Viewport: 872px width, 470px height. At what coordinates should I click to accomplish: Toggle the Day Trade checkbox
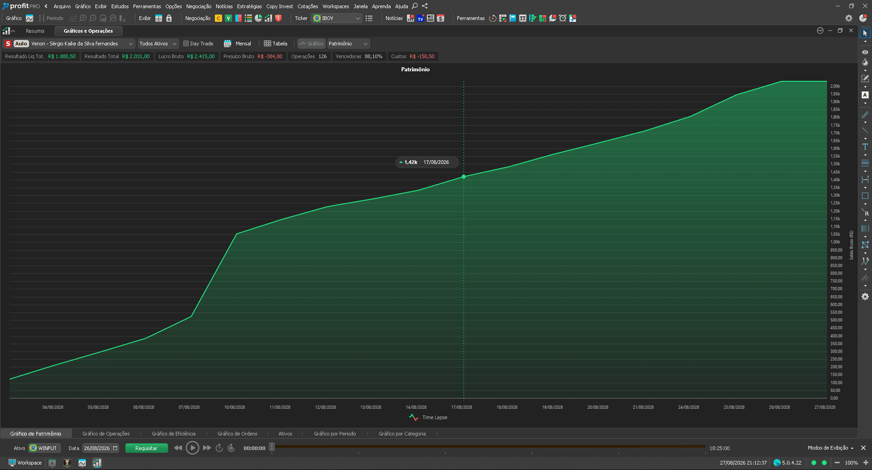(x=186, y=44)
